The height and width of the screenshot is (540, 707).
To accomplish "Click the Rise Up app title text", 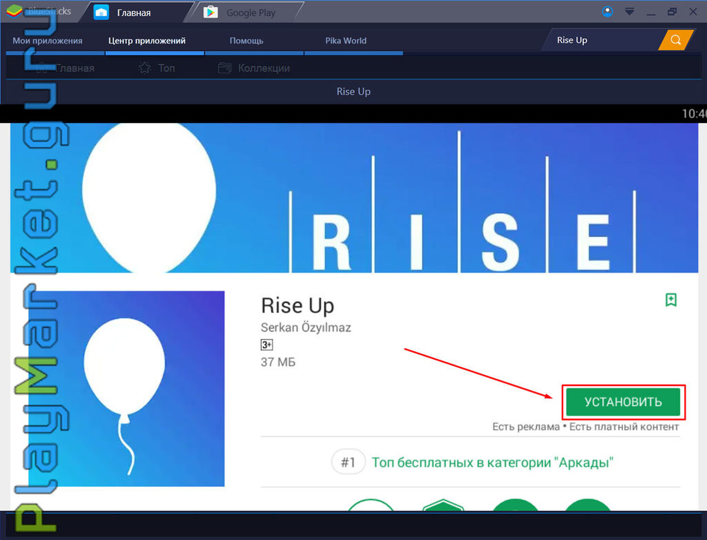I will (298, 305).
